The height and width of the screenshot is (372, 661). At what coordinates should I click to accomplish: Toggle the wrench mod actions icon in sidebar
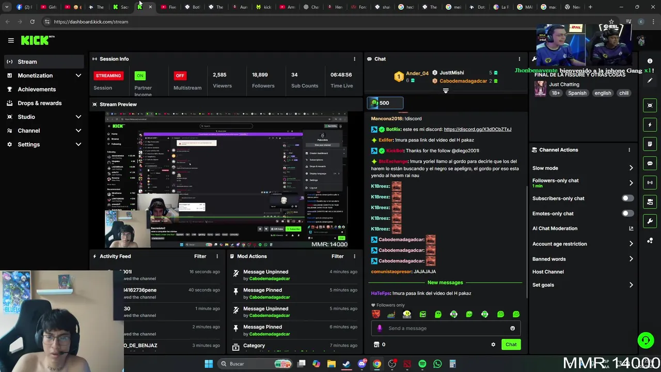(650, 221)
